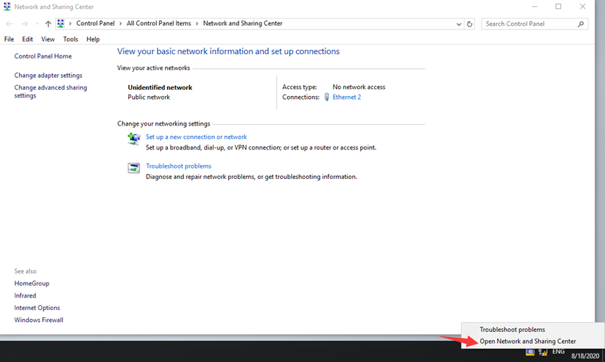Click the Forward navigation arrow
The height and width of the screenshot is (362, 605).
point(25,24)
